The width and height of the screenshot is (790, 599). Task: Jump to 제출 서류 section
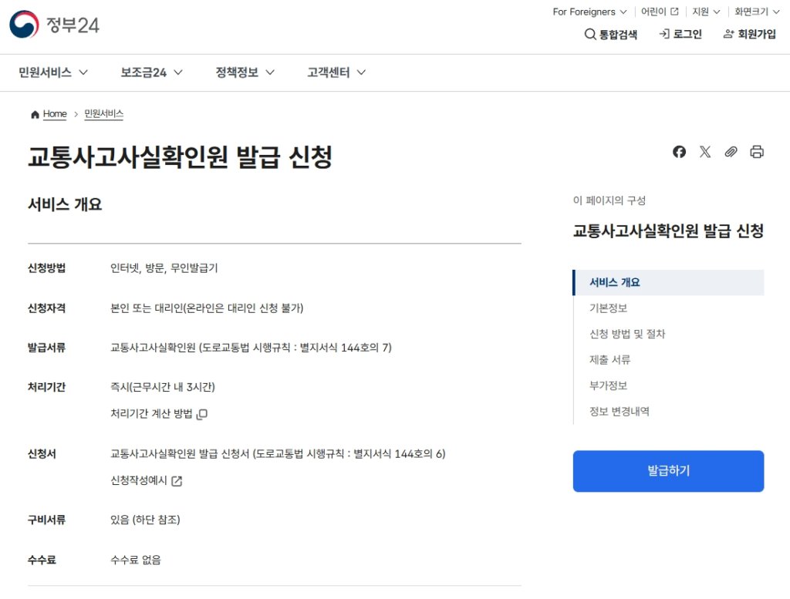(x=609, y=360)
